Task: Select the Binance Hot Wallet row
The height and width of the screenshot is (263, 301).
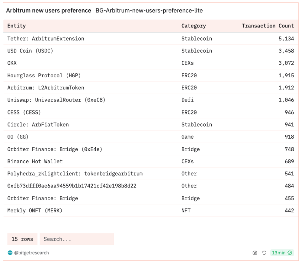Action: (x=151, y=161)
